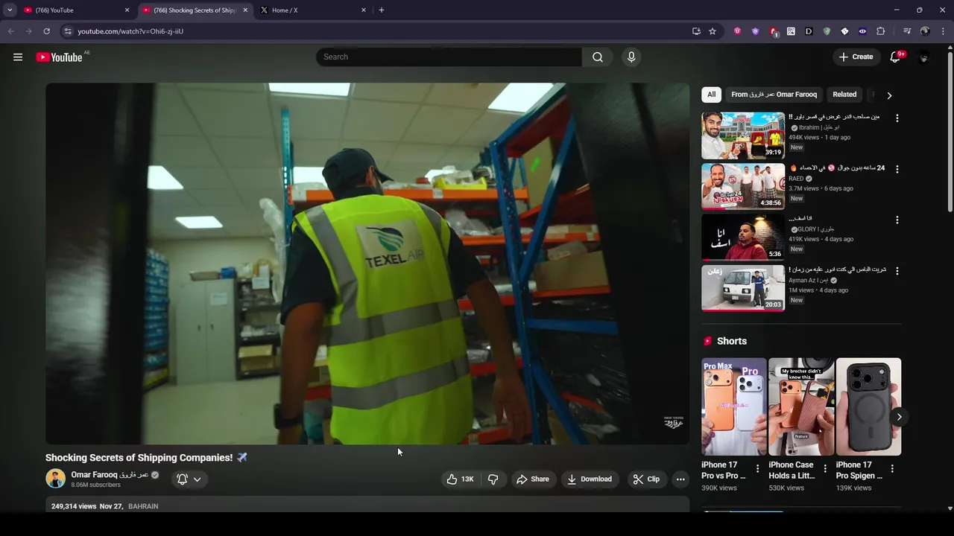This screenshot has width=954, height=536.
Task: Open more actions ellipsis under video
Action: (680, 479)
